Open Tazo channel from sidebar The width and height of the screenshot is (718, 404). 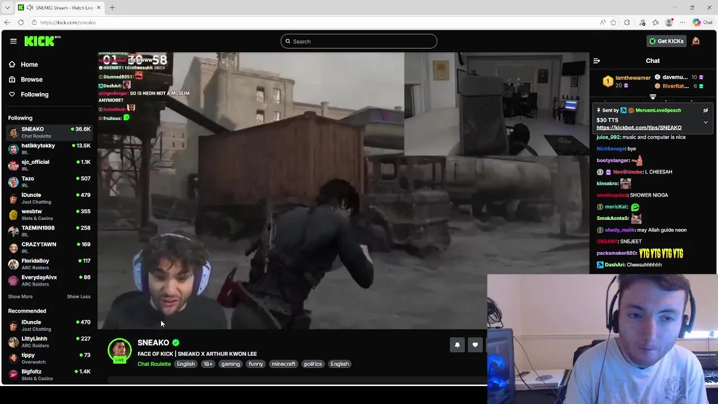tap(49, 182)
